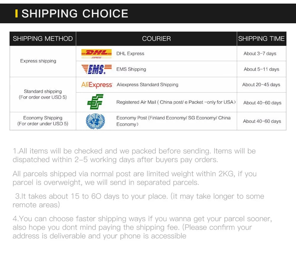Click the Express shipping cell
296x259 pixels.
(38, 61)
